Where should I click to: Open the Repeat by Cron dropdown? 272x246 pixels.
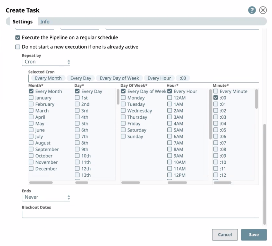[46, 62]
